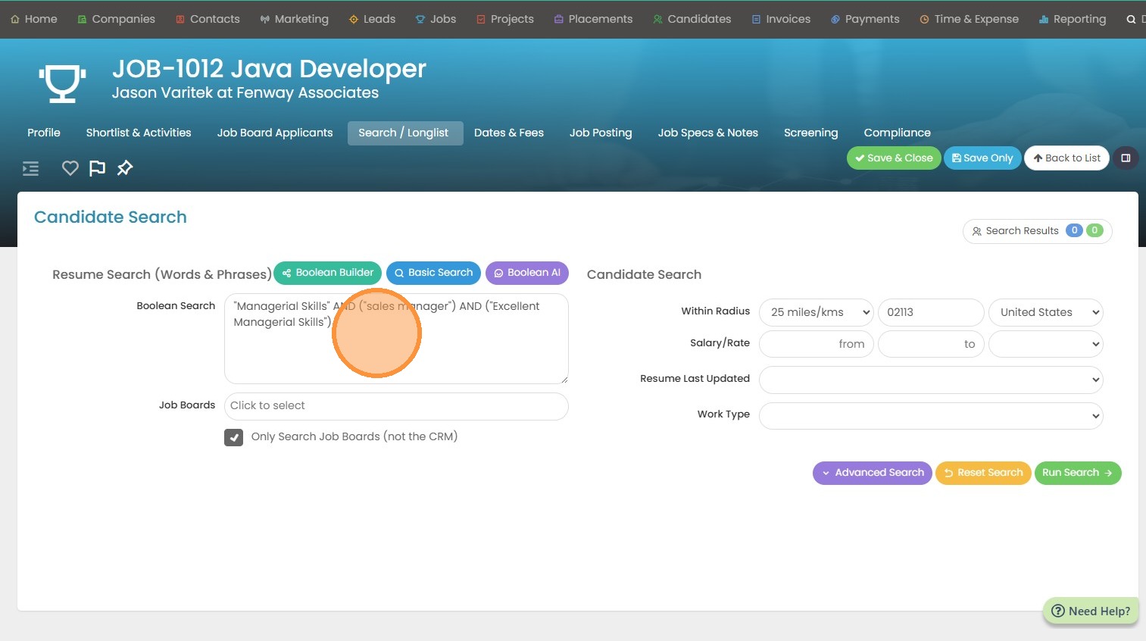Click the side panel toggle icon
Image resolution: width=1146 pixels, height=641 pixels.
coord(1126,158)
